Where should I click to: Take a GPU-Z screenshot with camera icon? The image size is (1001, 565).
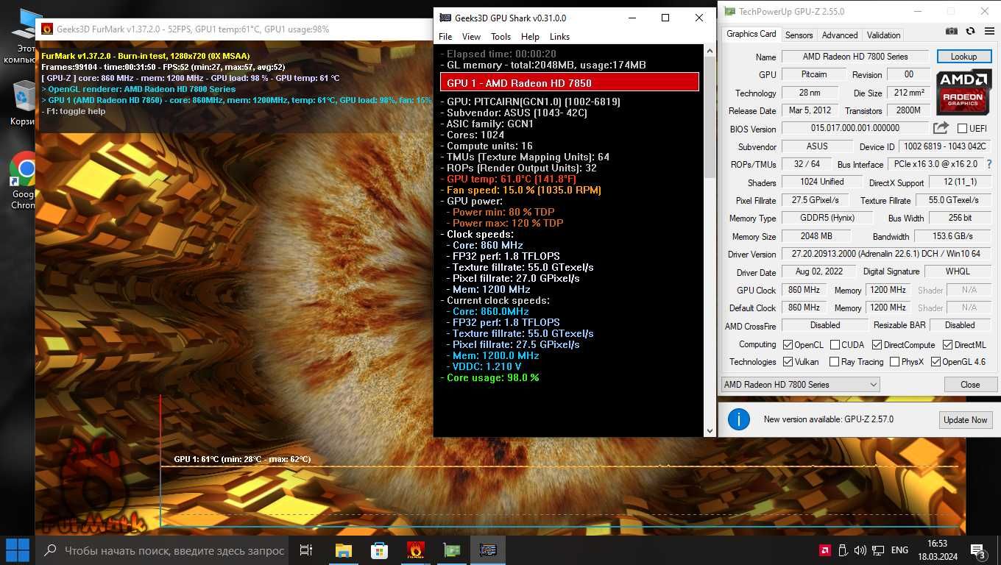952,32
